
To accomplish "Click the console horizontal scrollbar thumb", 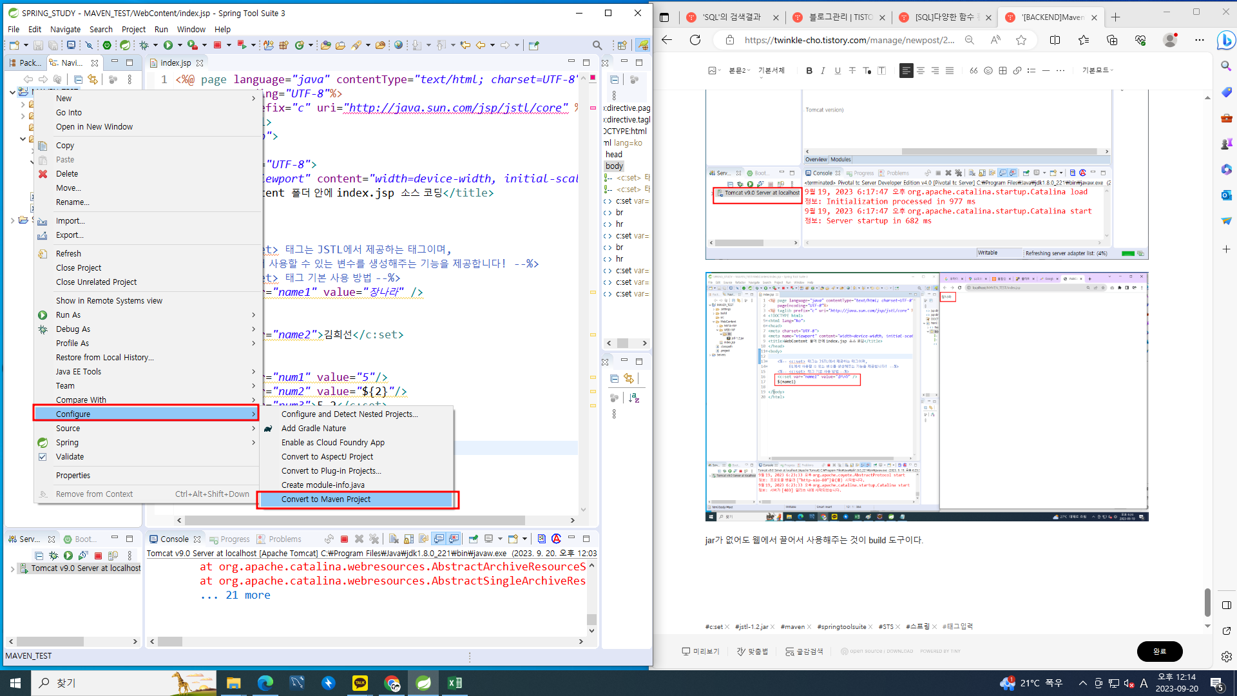I will 170,642.
